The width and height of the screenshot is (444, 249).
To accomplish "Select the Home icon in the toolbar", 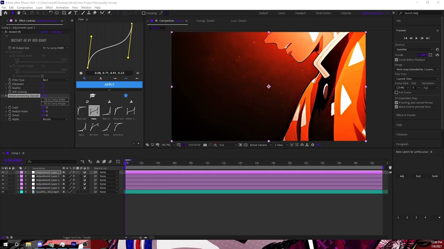I will (6, 13).
